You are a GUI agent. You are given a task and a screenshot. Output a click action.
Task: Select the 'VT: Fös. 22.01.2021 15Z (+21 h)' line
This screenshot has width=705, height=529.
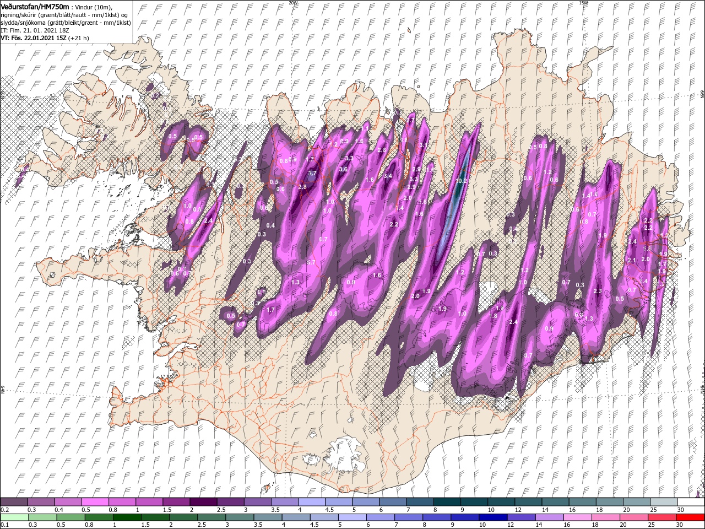coord(45,38)
